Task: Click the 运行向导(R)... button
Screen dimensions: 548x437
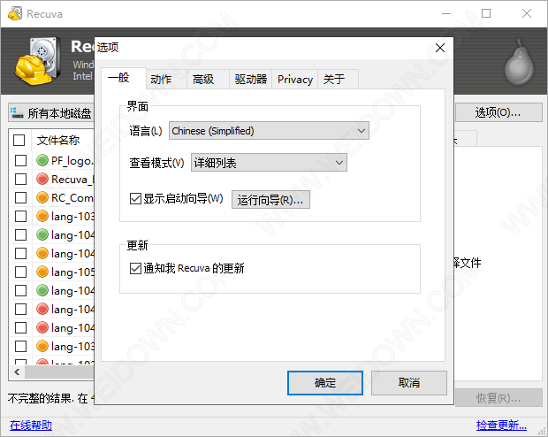Action: pyautogui.click(x=270, y=199)
